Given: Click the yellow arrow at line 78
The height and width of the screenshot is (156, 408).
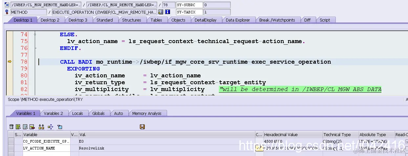Looking at the screenshot, I should point(9,62).
